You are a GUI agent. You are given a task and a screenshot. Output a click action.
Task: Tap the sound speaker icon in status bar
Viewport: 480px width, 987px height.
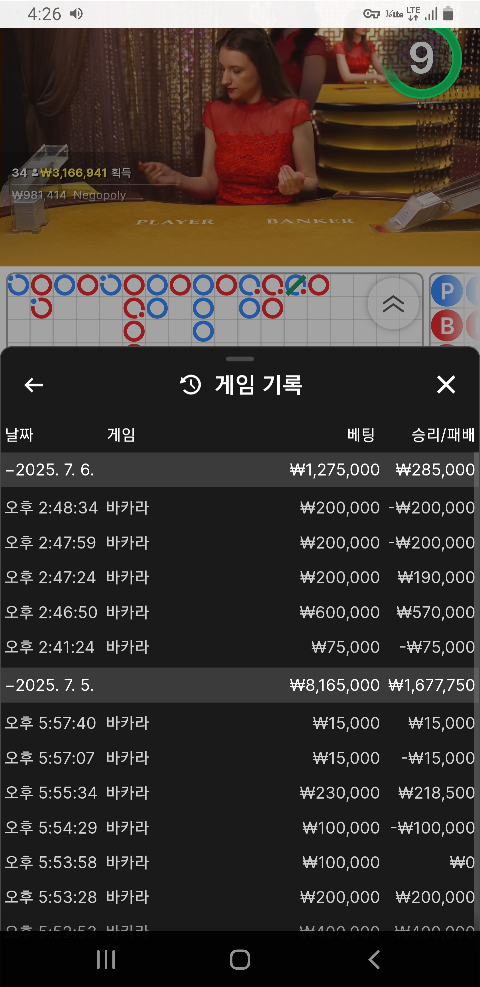tap(76, 14)
